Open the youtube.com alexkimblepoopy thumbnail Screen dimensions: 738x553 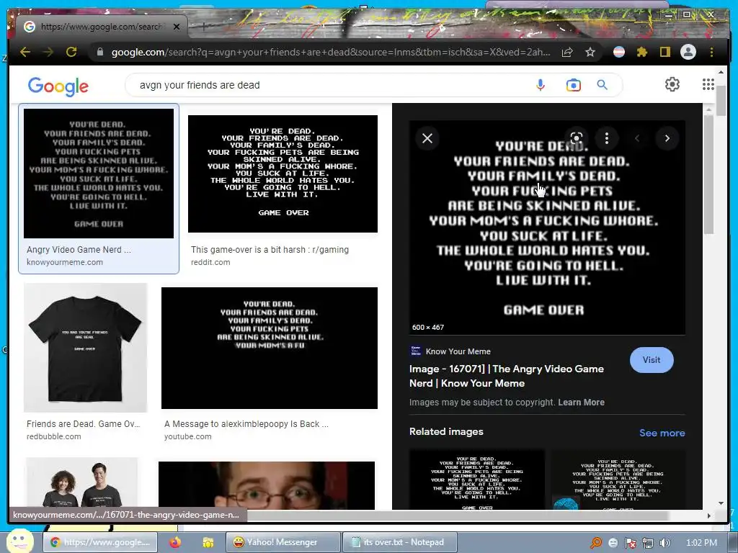pyautogui.click(x=270, y=348)
